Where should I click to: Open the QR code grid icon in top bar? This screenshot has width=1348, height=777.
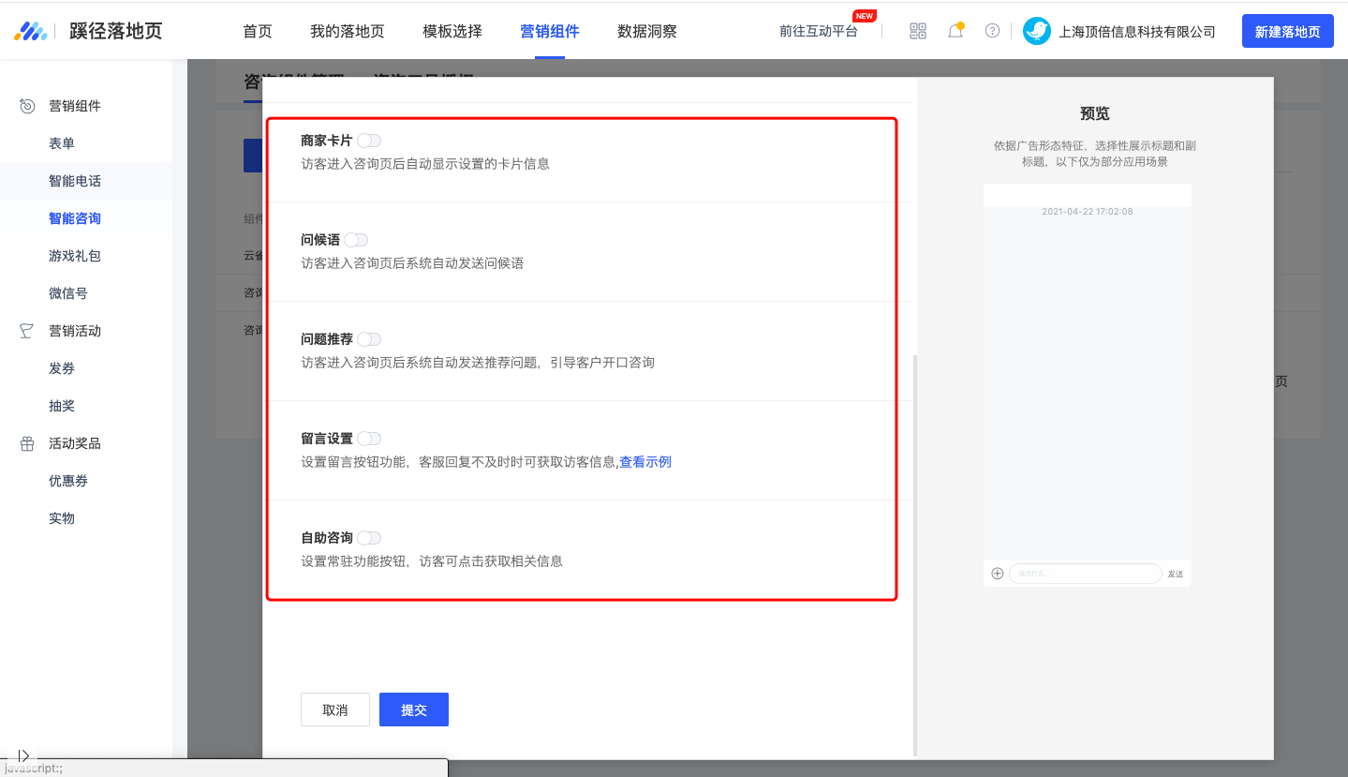pyautogui.click(x=916, y=31)
